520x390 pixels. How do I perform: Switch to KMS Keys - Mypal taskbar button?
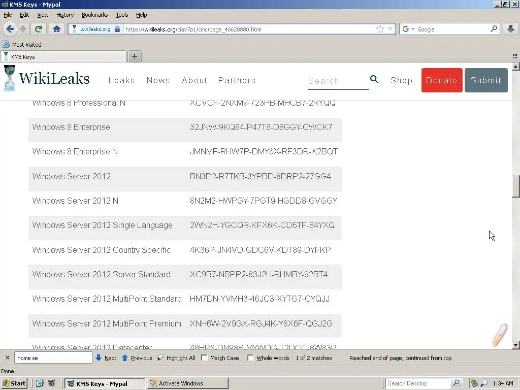(105, 383)
